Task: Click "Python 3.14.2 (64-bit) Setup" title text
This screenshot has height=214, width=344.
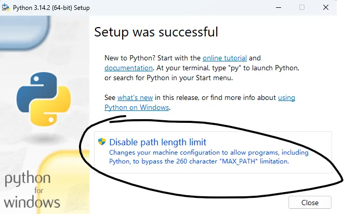Action: pyautogui.click(x=51, y=8)
